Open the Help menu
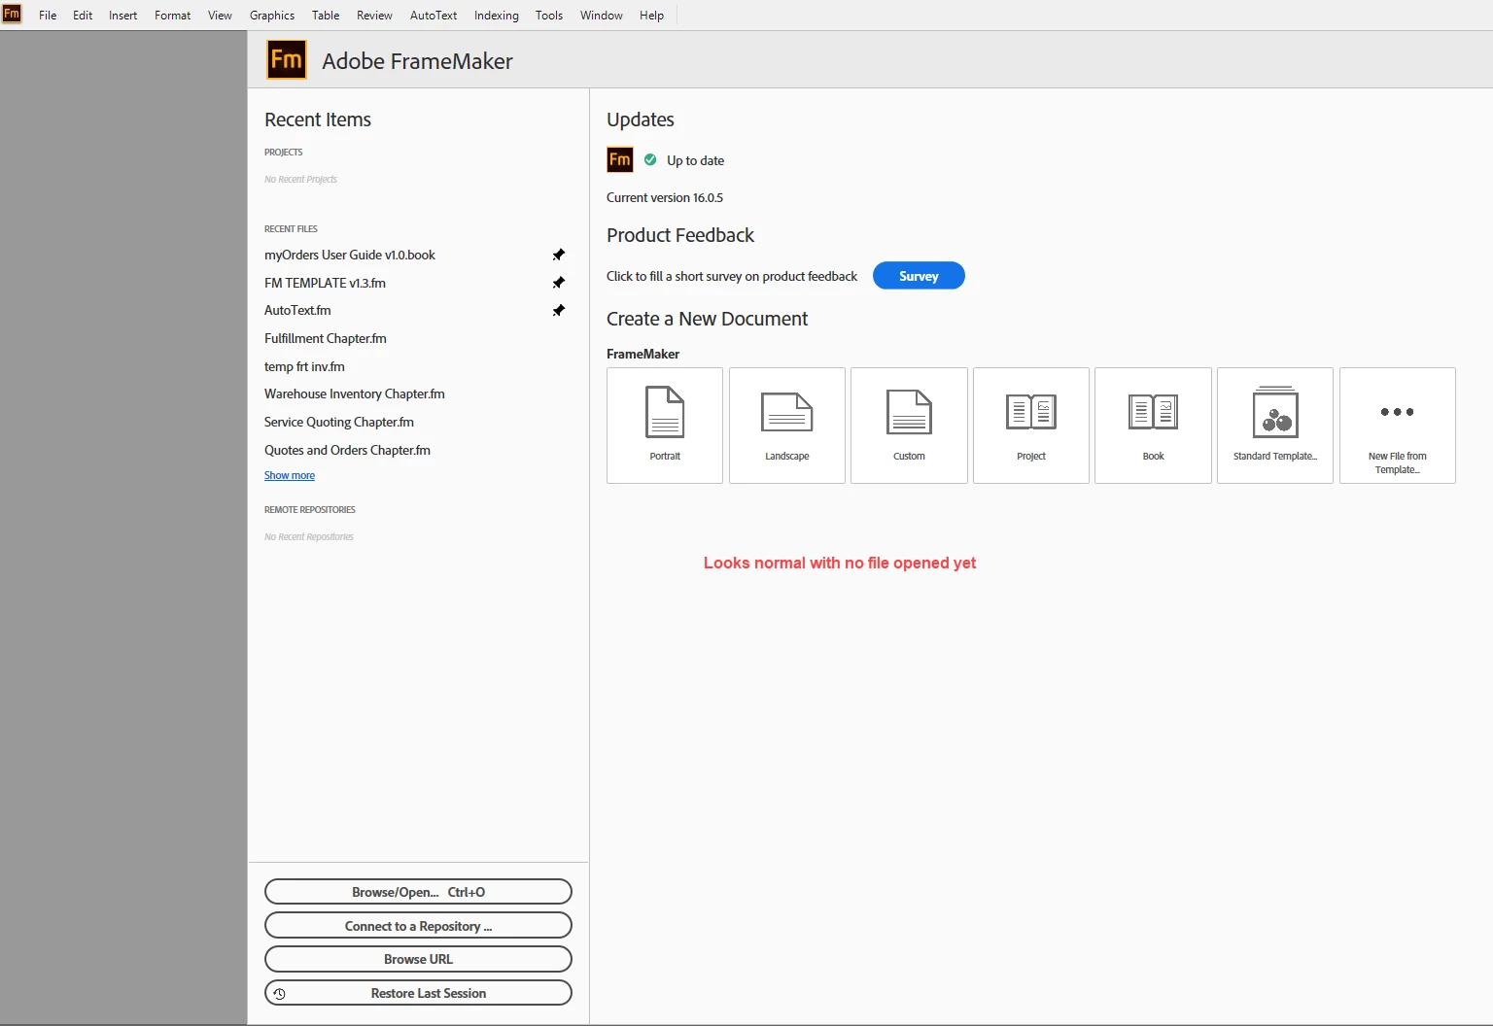 [652, 16]
